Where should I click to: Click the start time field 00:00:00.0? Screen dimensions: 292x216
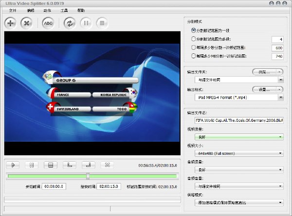point(54,186)
